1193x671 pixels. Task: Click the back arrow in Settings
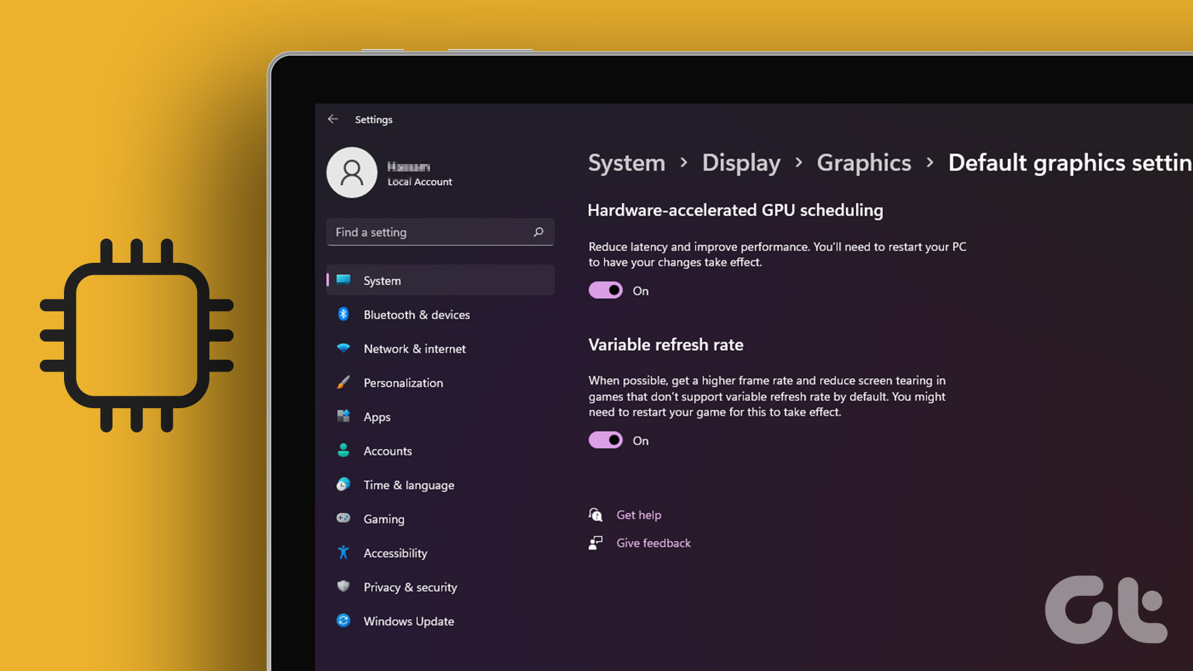point(333,119)
